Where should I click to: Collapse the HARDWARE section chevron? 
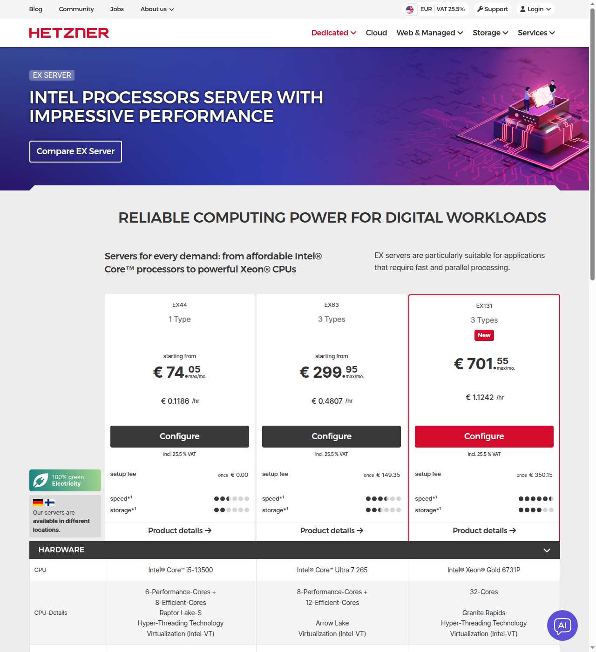tap(547, 550)
